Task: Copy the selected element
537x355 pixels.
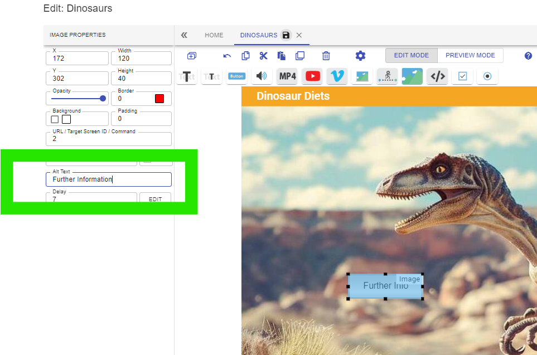Action: pos(245,56)
